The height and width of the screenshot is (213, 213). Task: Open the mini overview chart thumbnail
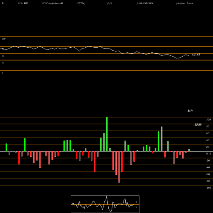tap(105, 204)
